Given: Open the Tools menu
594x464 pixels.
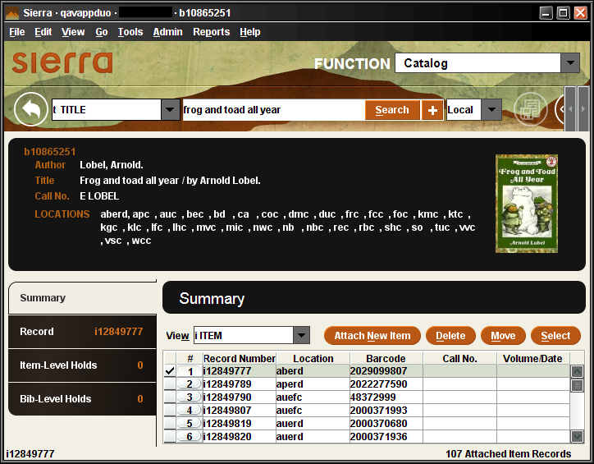Looking at the screenshot, I should pyautogui.click(x=130, y=32).
